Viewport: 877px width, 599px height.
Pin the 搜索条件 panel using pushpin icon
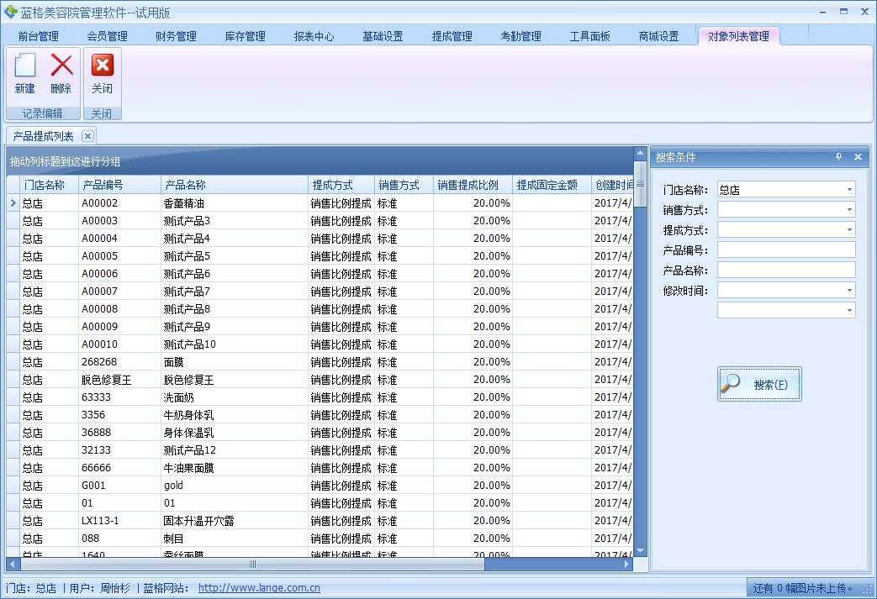[838, 157]
